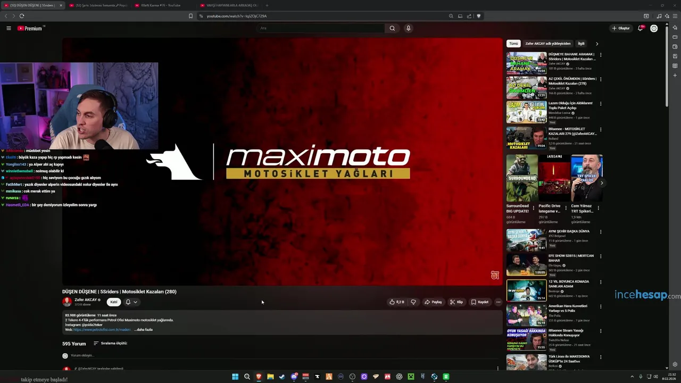The image size is (681, 383).
Task: Switch to the 'RRaeNi Karma #78' browser tab
Action: coord(163,5)
